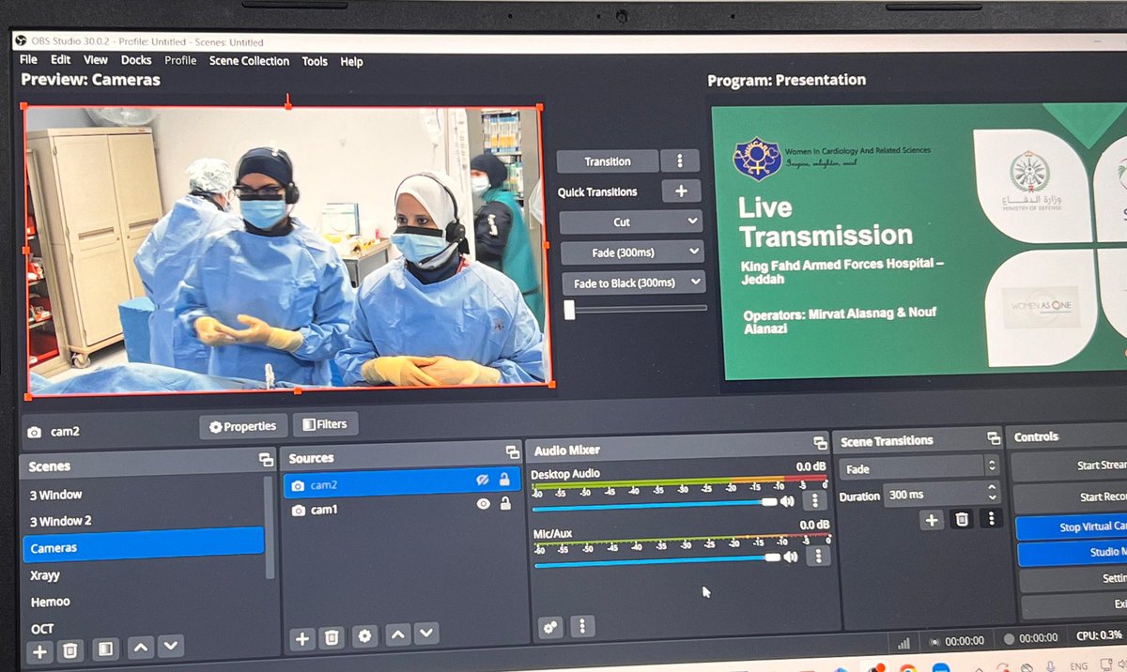Hide the cam1 source via eye icon
The width and height of the screenshot is (1127, 672).
coord(484,504)
